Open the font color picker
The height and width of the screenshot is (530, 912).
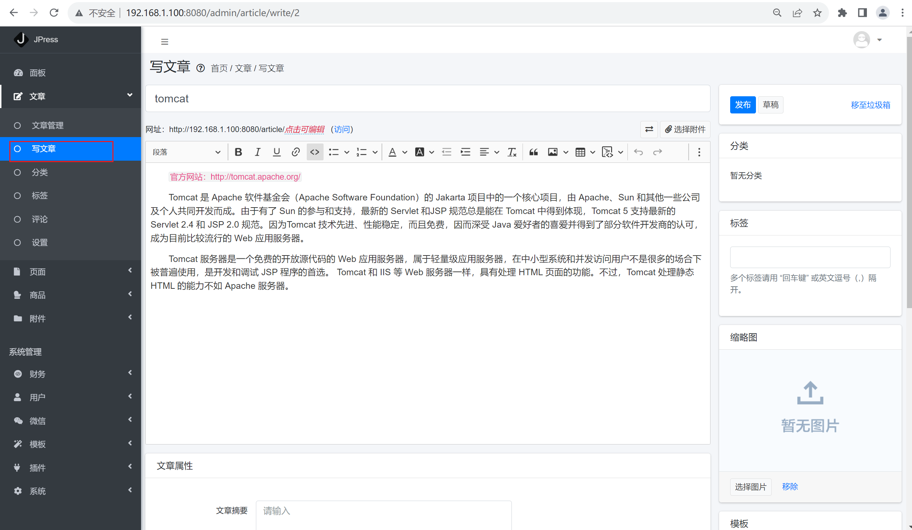point(392,152)
